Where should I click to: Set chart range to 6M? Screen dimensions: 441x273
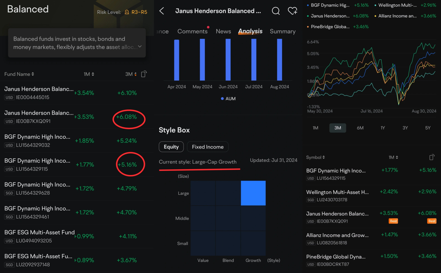tap(360, 128)
